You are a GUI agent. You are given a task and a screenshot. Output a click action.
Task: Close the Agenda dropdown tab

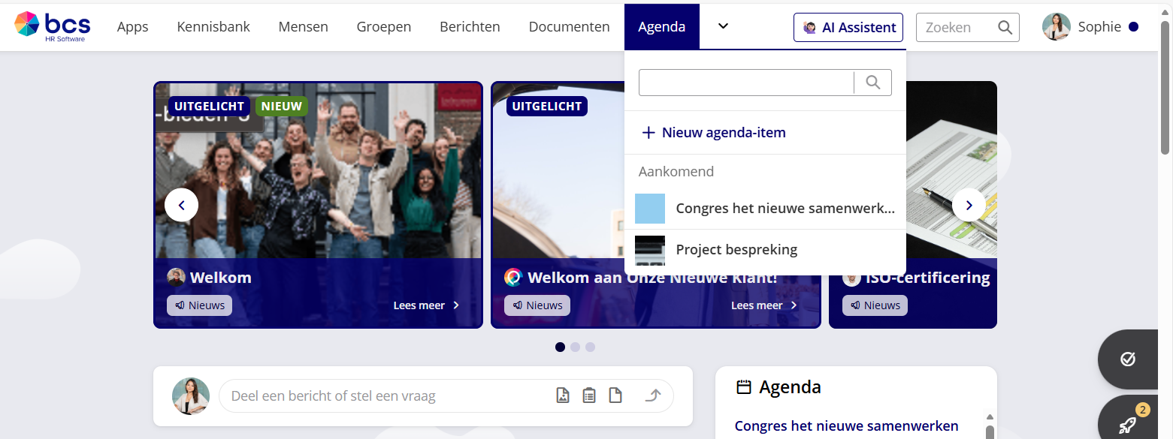coord(662,27)
